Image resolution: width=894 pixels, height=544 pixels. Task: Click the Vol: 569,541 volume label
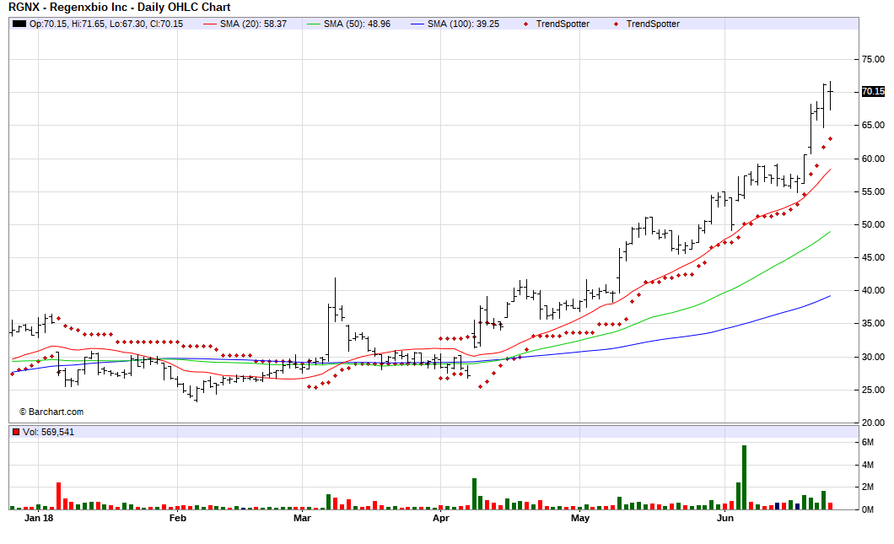coord(48,432)
